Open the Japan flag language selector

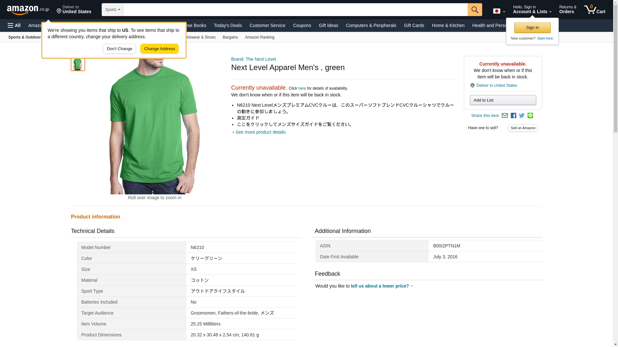[x=499, y=11]
